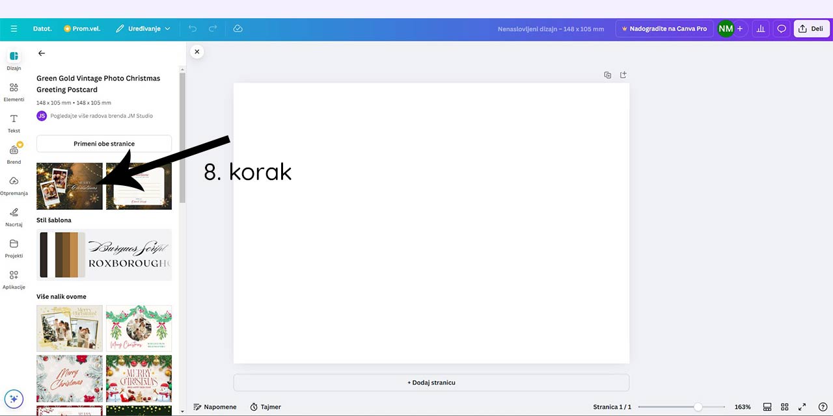The height and width of the screenshot is (416, 833).
Task: Expand fullscreen view via corner arrows icon
Action: 802,406
